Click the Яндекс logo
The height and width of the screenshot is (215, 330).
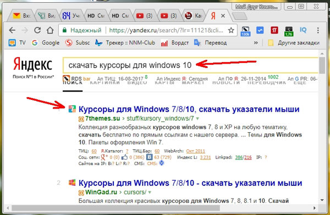click(x=33, y=64)
